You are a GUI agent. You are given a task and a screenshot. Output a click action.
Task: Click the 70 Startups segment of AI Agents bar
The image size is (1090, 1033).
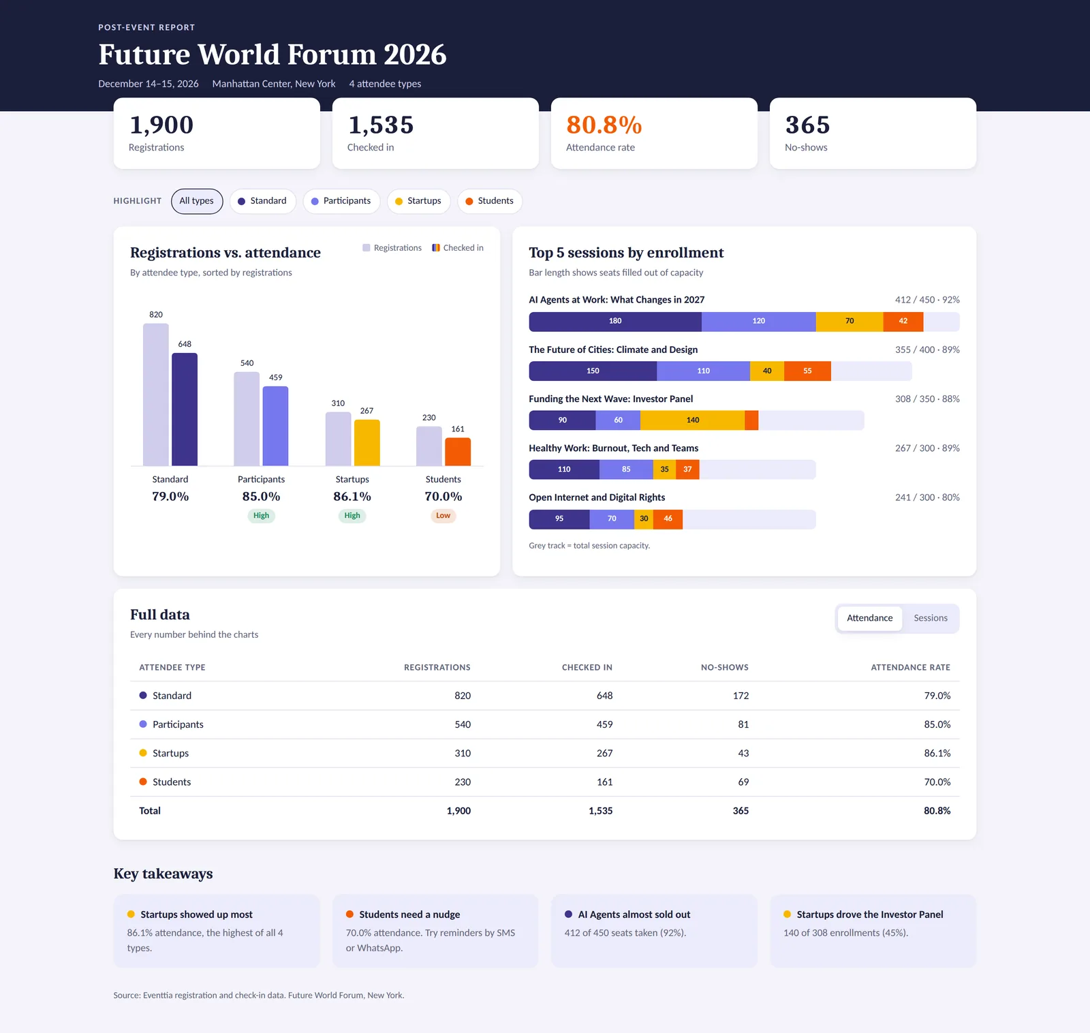(850, 322)
